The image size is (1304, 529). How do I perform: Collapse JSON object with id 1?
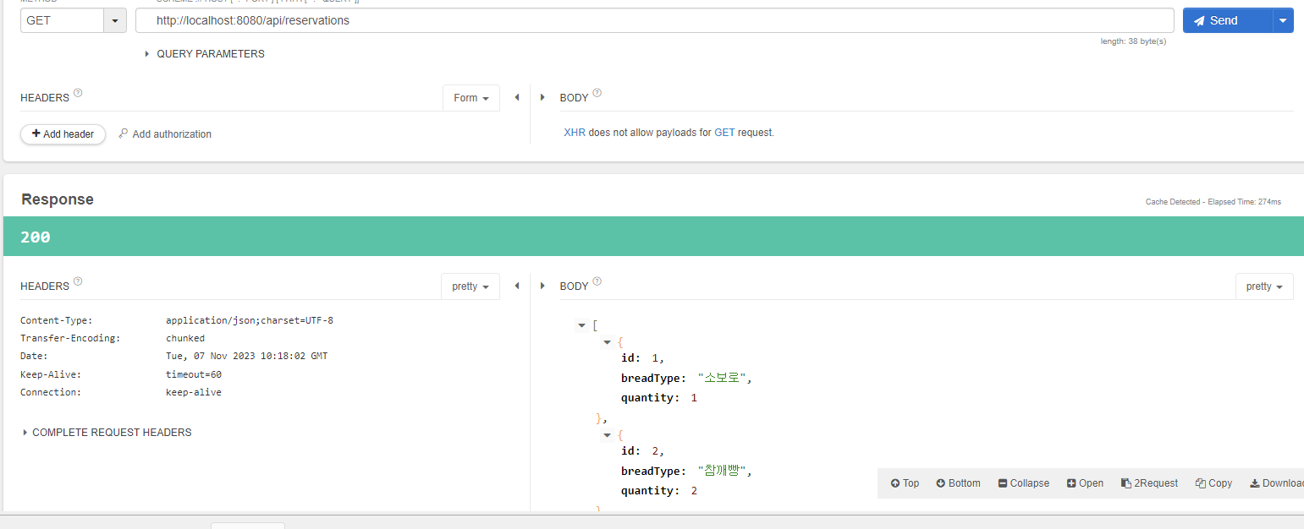pos(607,342)
